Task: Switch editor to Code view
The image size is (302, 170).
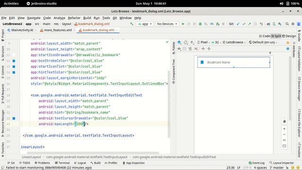Action: tap(264, 36)
